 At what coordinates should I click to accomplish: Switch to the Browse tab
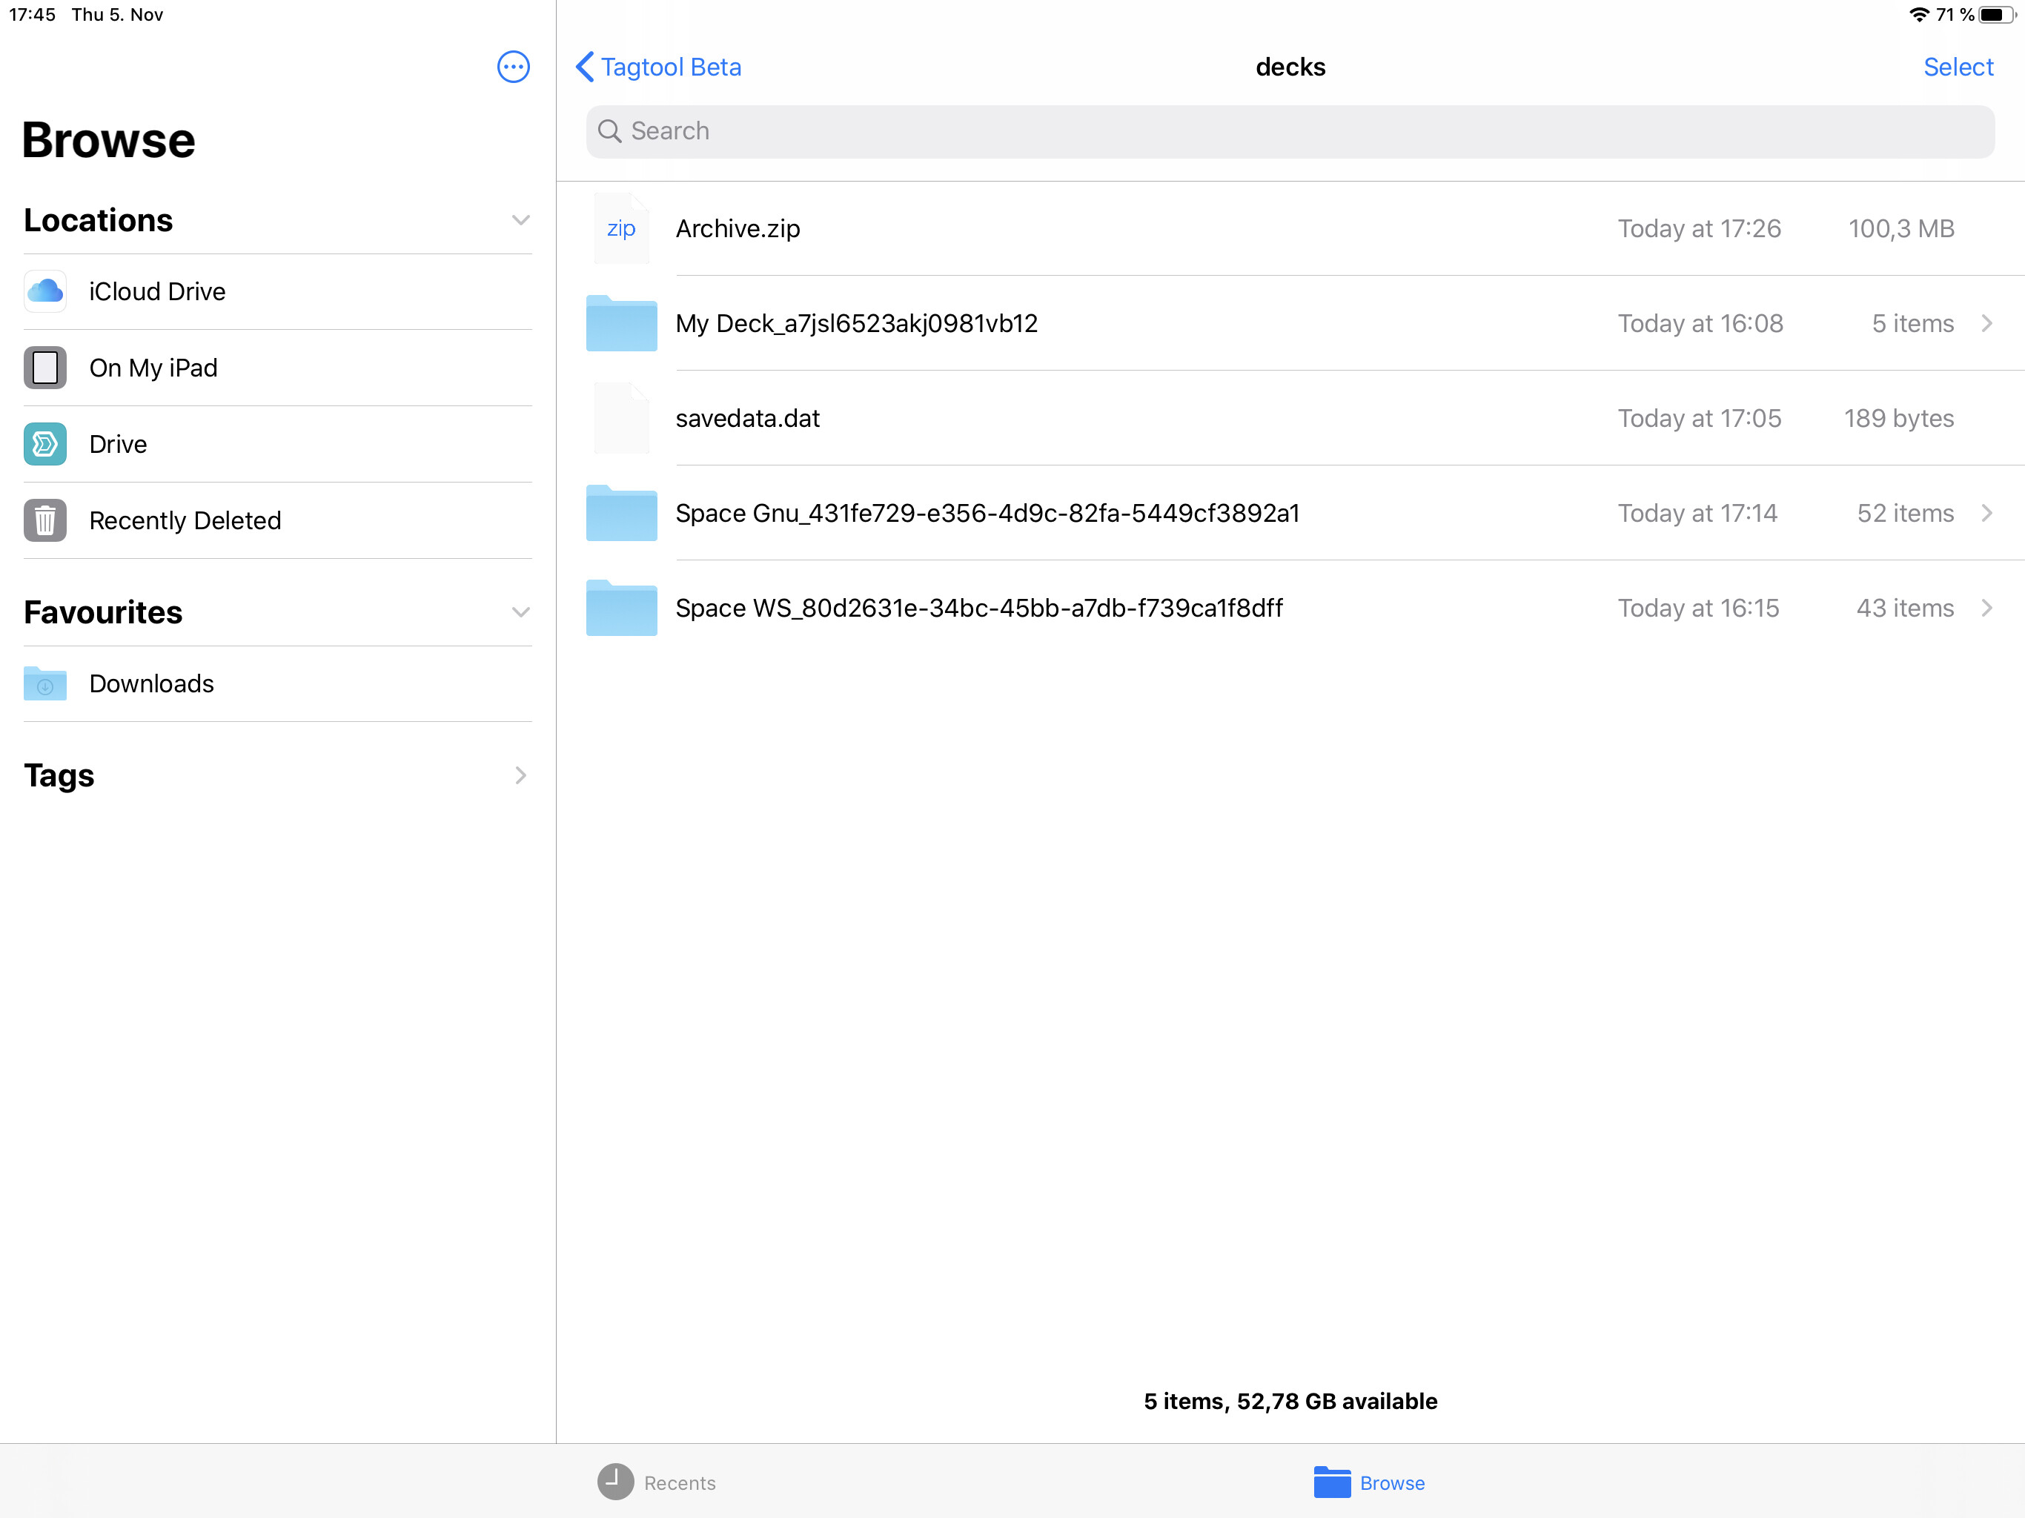(x=1370, y=1482)
